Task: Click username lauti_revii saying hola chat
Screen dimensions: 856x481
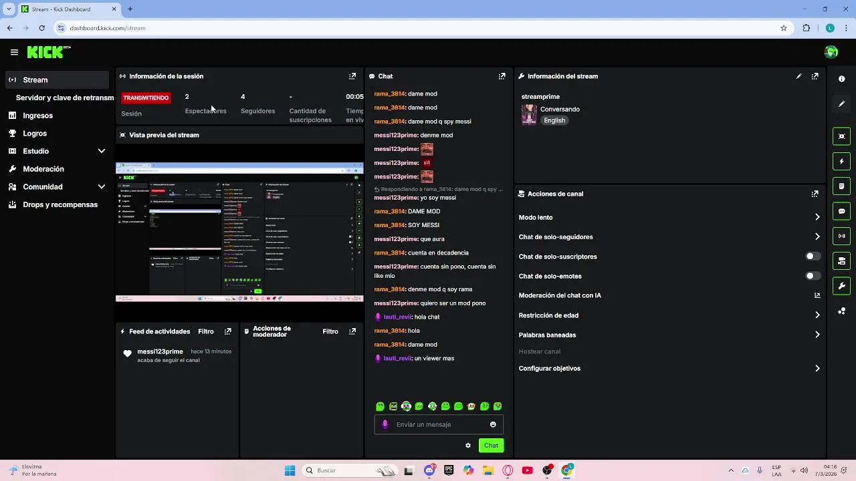Action: click(397, 317)
